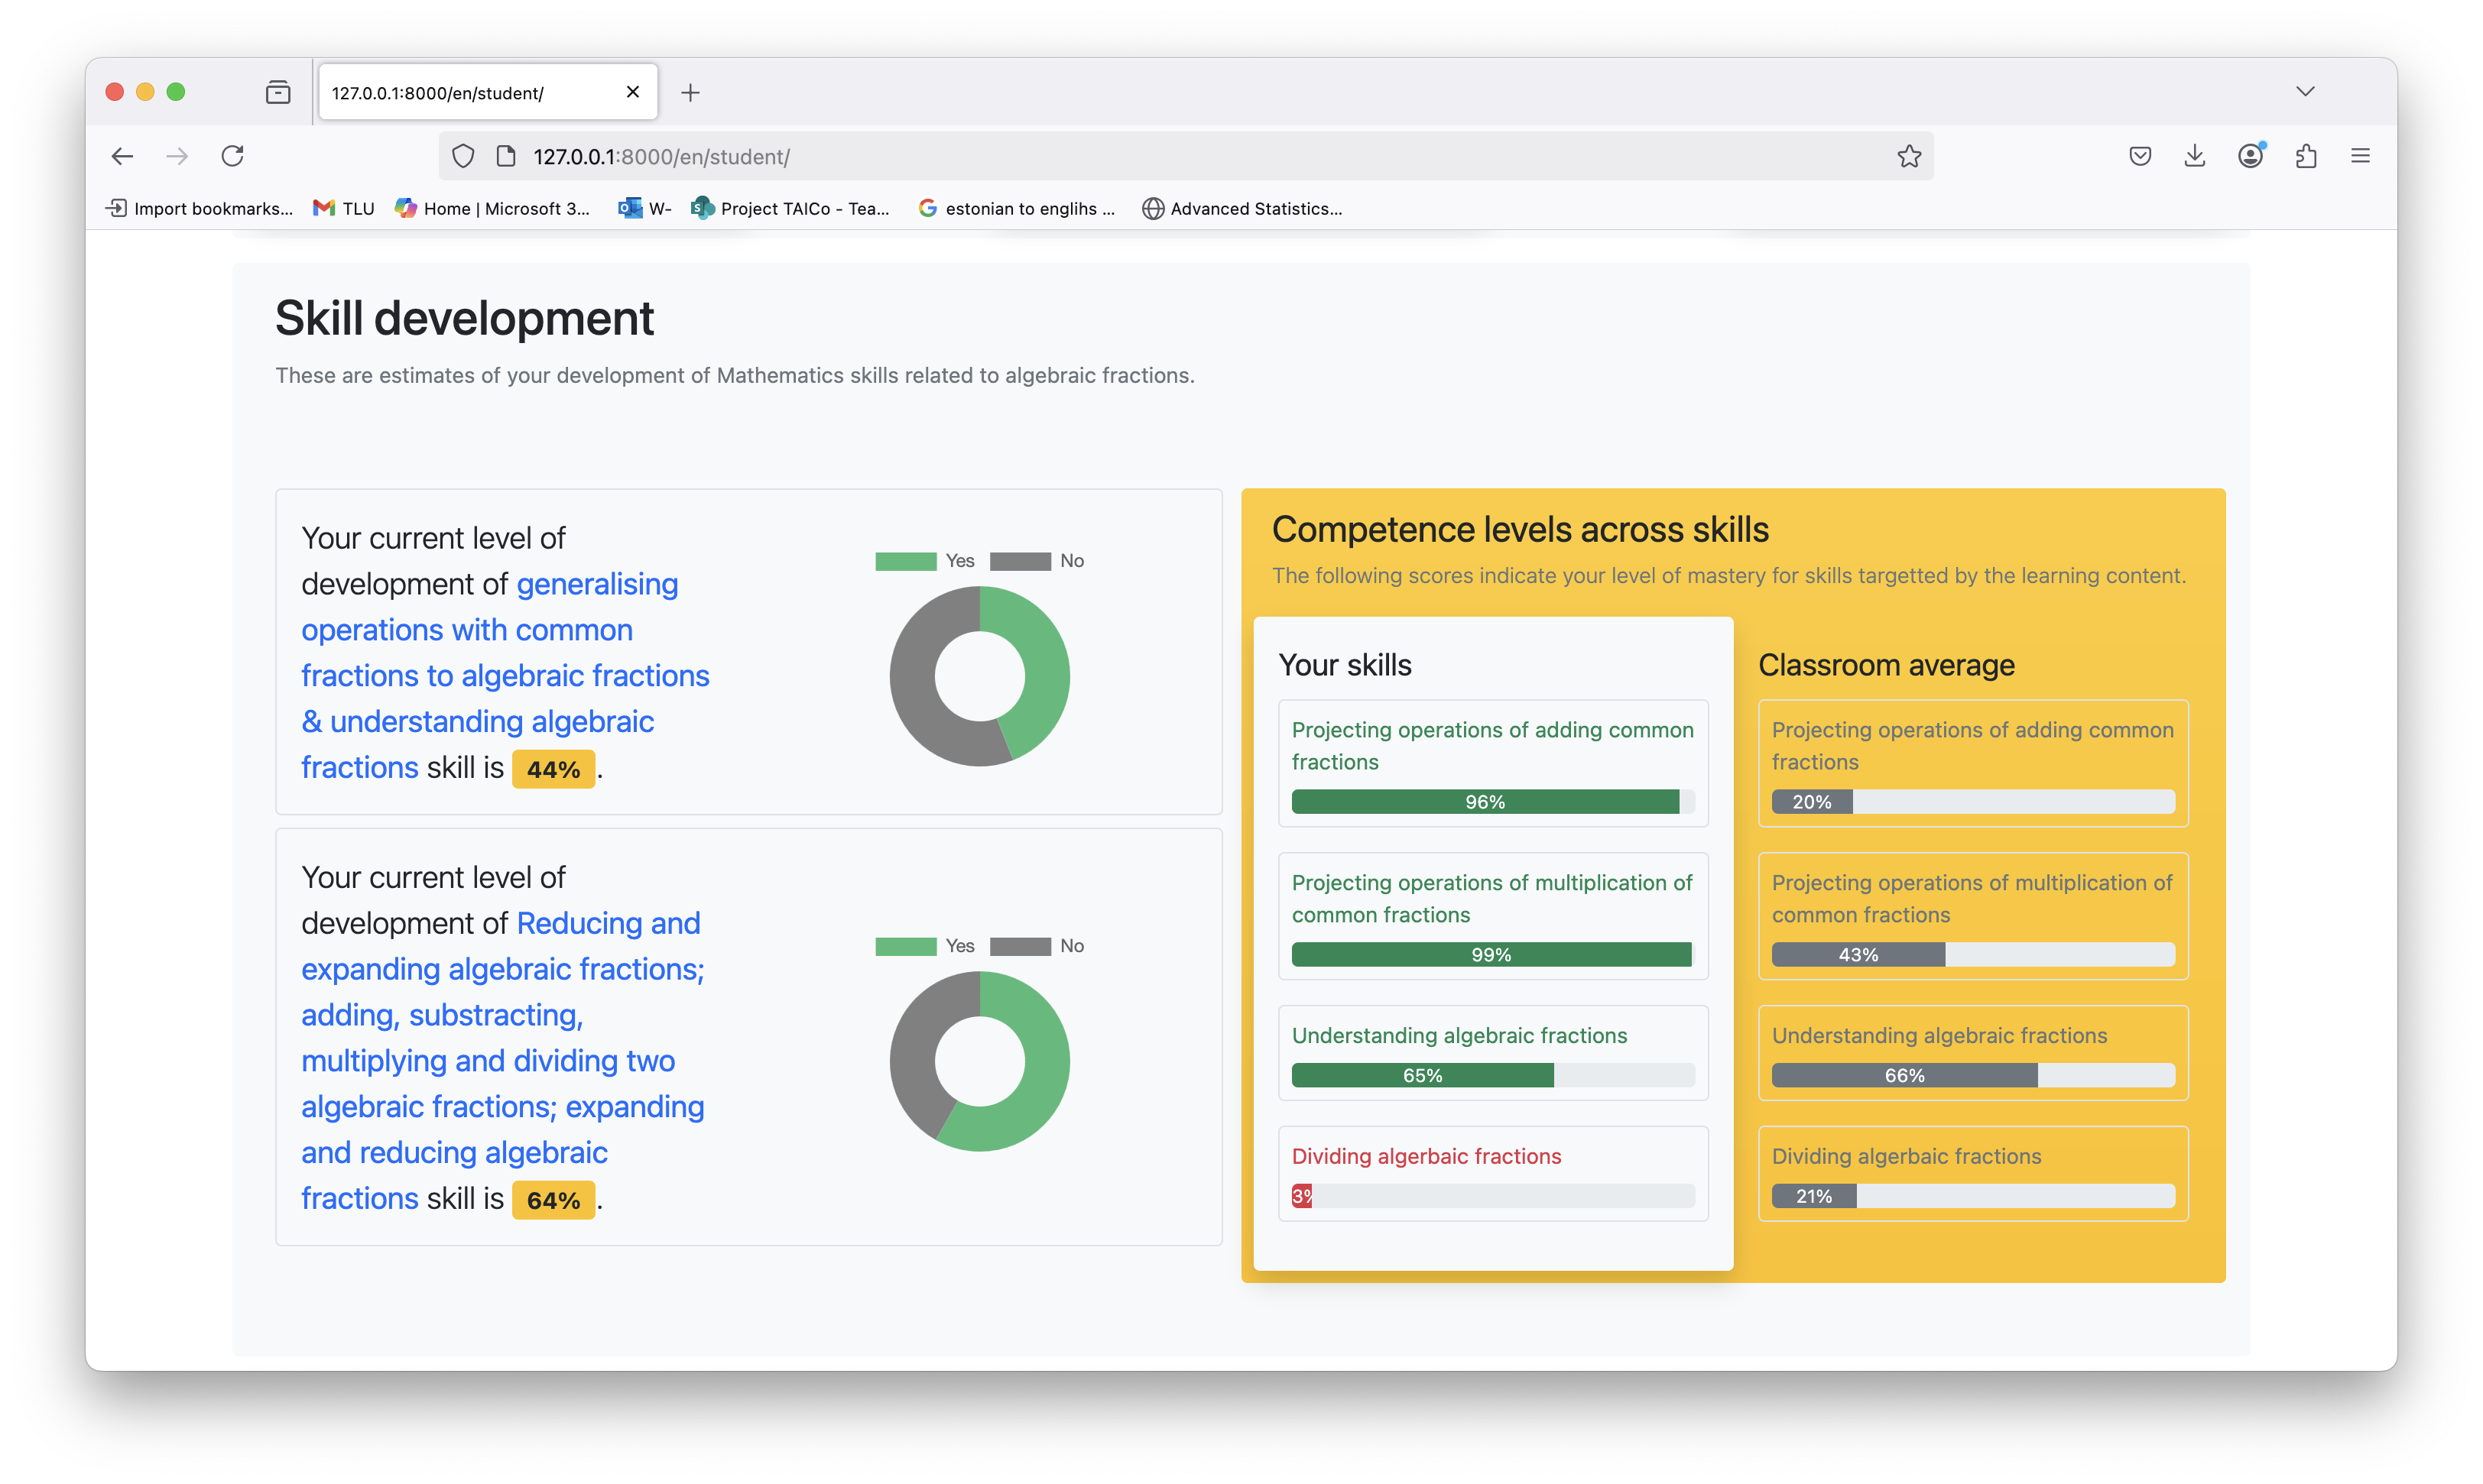The height and width of the screenshot is (1484, 2483).
Task: Open the Pocket save icon
Action: pyautogui.click(x=2140, y=156)
